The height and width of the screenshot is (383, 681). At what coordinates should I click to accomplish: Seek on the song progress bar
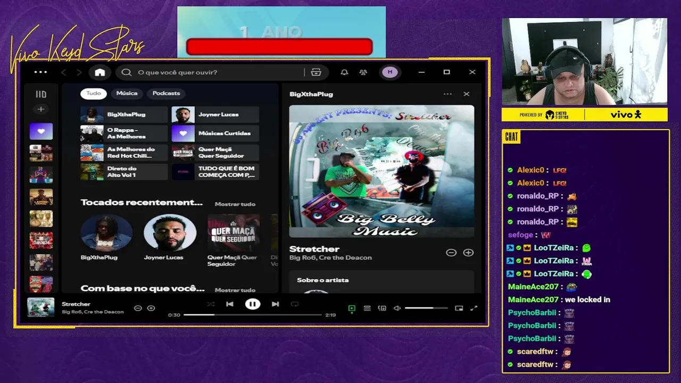point(253,315)
